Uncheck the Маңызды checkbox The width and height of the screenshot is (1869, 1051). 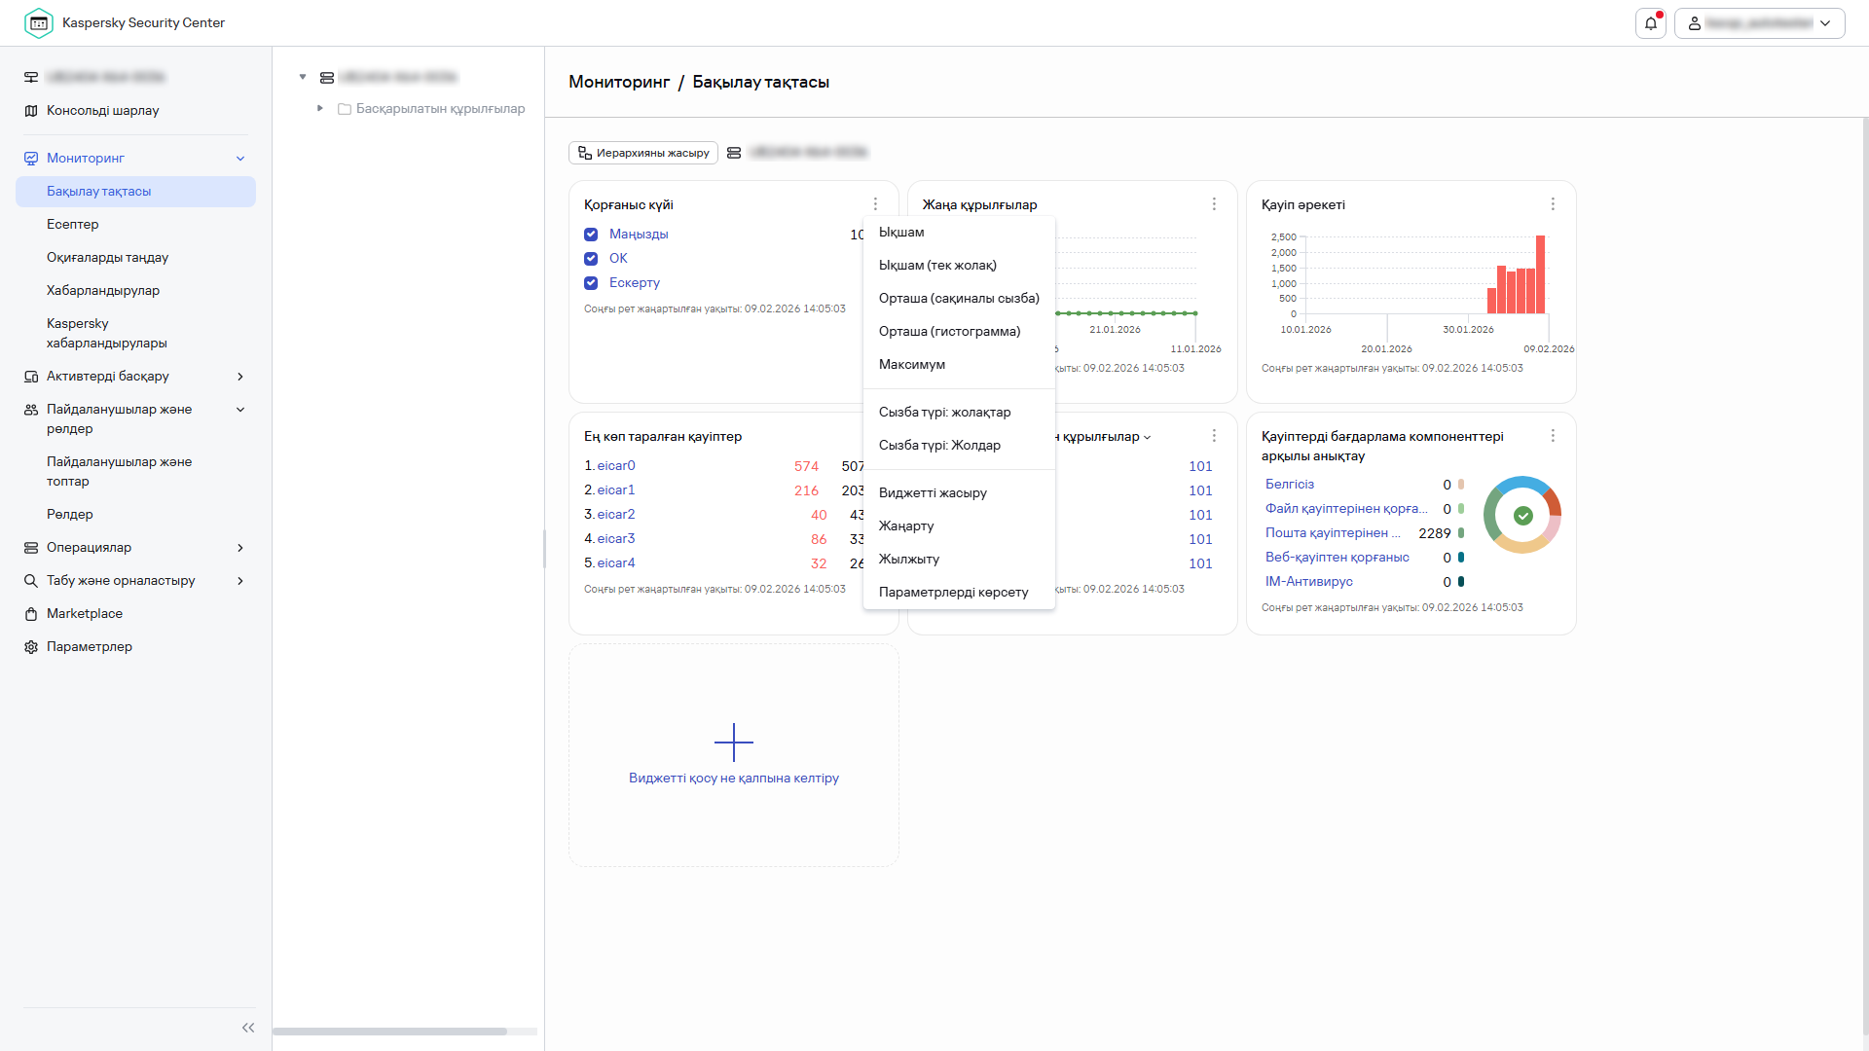point(591,235)
